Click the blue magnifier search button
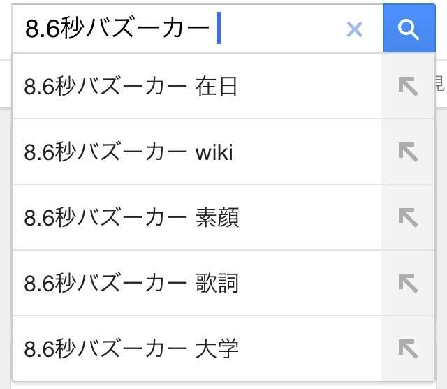Screen dimensions: 447x389 click(x=409, y=28)
